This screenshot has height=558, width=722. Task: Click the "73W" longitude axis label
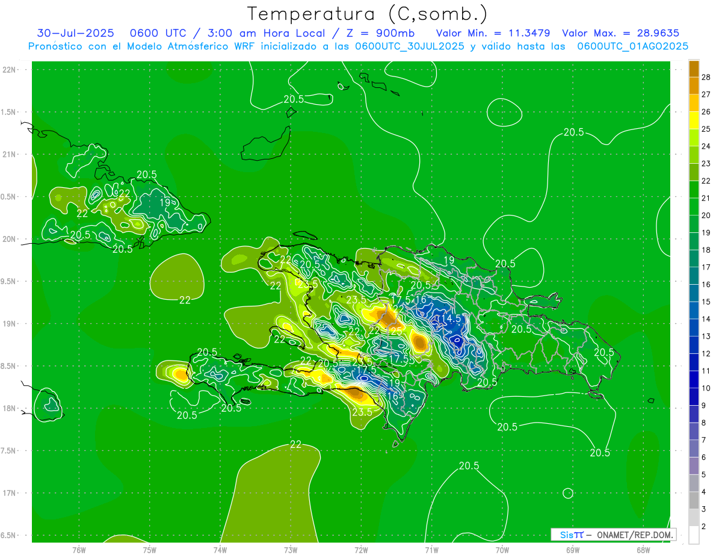pos(291,550)
